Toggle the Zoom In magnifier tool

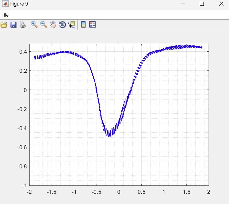[x=34, y=25]
